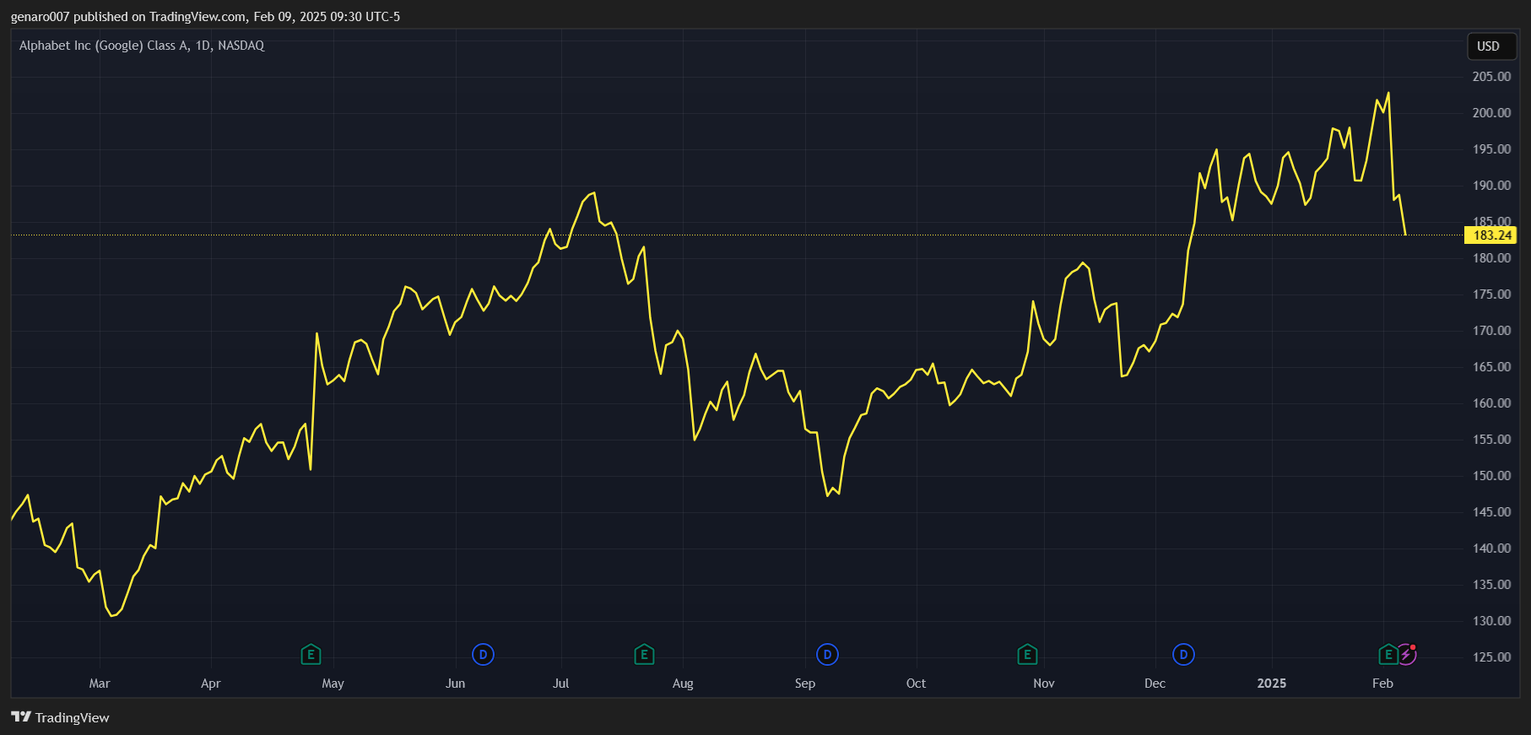The height and width of the screenshot is (735, 1531).
Task: Click the Nov label on time axis
Action: click(x=1044, y=684)
